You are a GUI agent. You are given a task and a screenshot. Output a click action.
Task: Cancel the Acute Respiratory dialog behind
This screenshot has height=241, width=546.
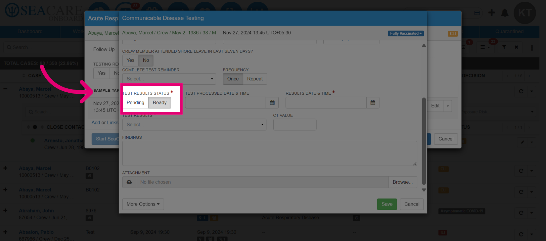point(446,139)
